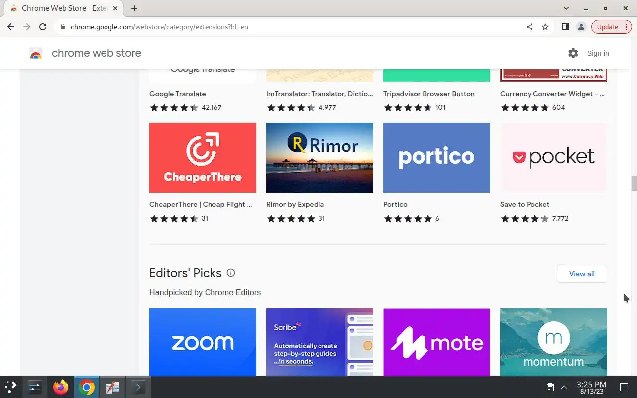Click the CheaperThere title text

click(201, 204)
